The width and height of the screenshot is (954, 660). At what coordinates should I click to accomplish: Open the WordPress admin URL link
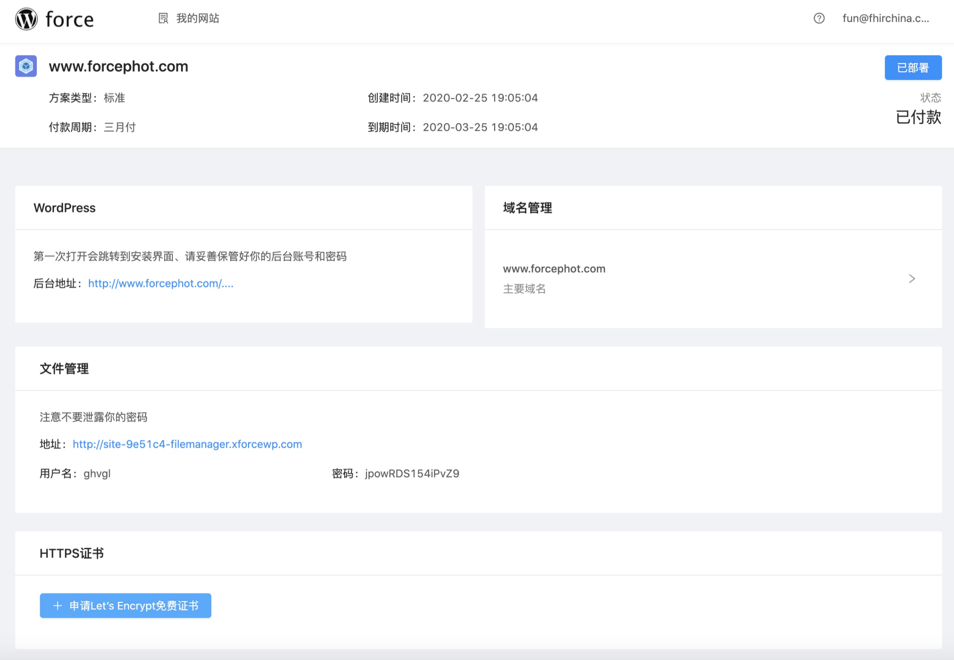161,284
